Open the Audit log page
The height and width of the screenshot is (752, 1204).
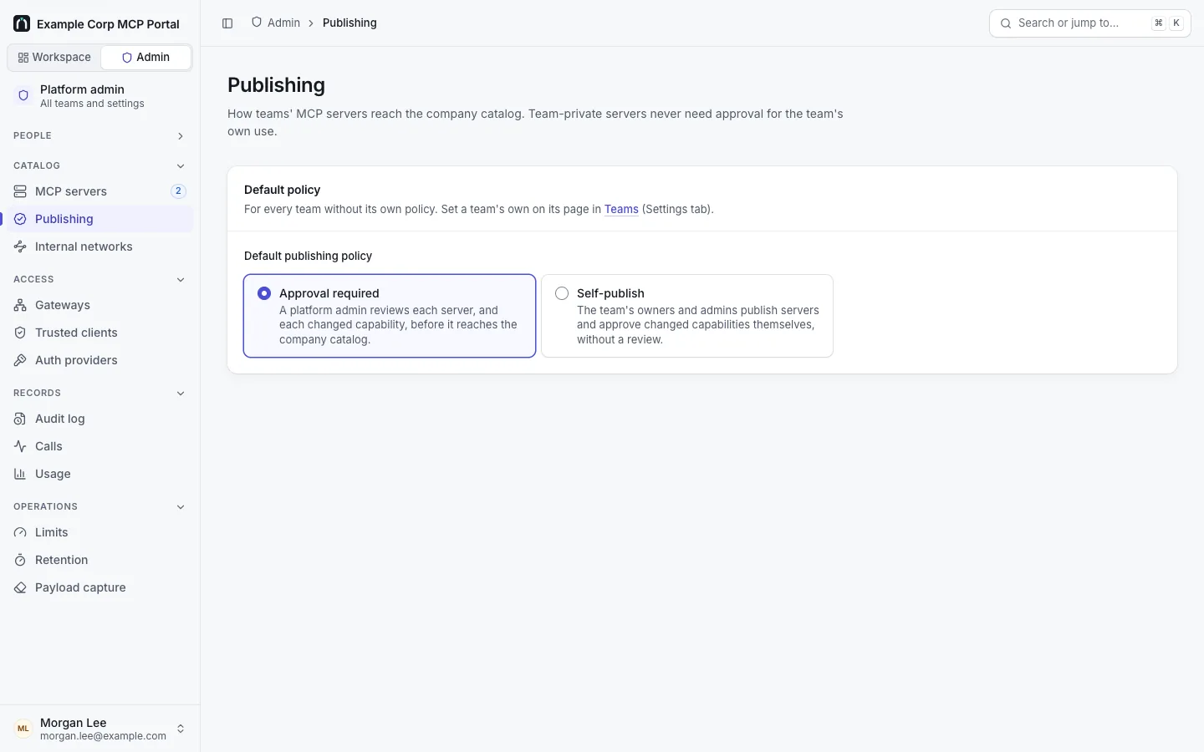pyautogui.click(x=99, y=419)
